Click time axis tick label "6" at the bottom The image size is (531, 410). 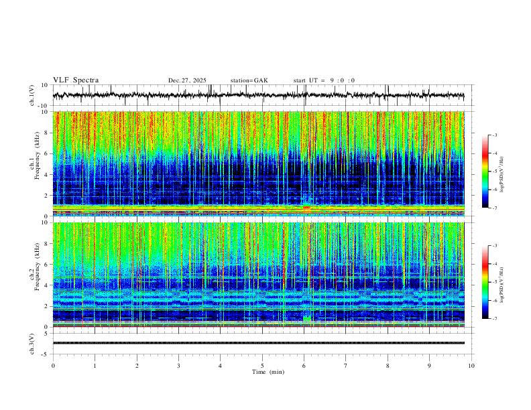304,366
